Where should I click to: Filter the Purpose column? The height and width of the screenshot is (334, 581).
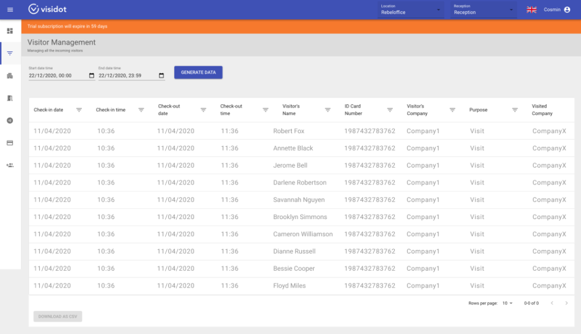515,110
